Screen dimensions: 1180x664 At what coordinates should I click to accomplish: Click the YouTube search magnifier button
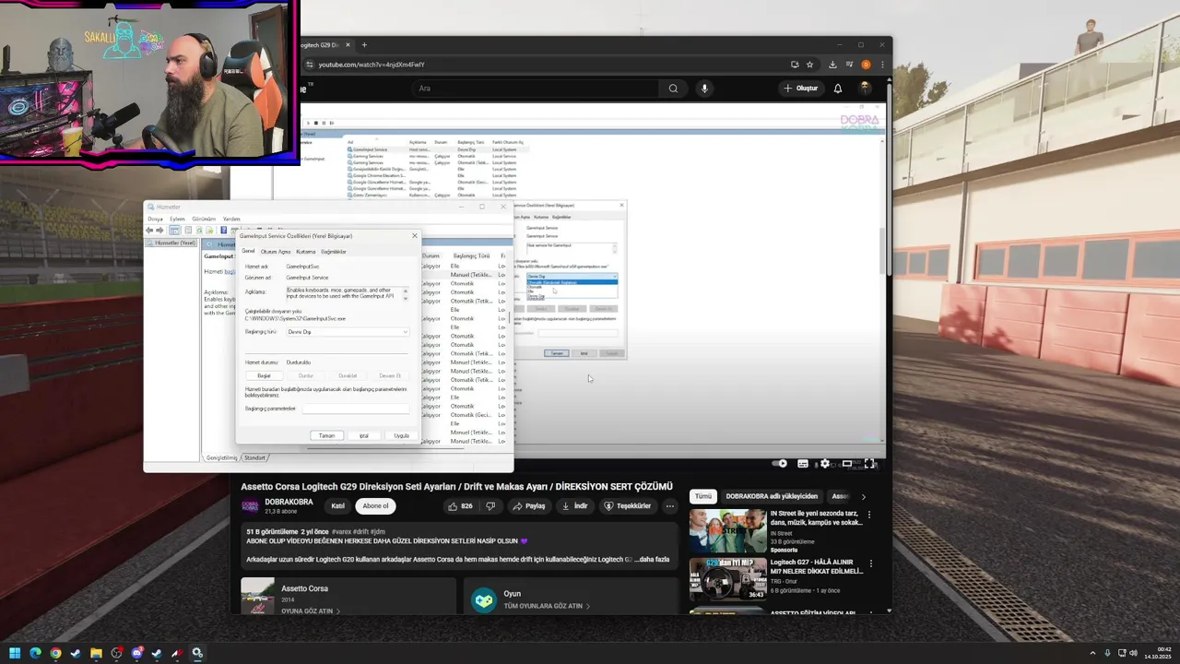673,89
